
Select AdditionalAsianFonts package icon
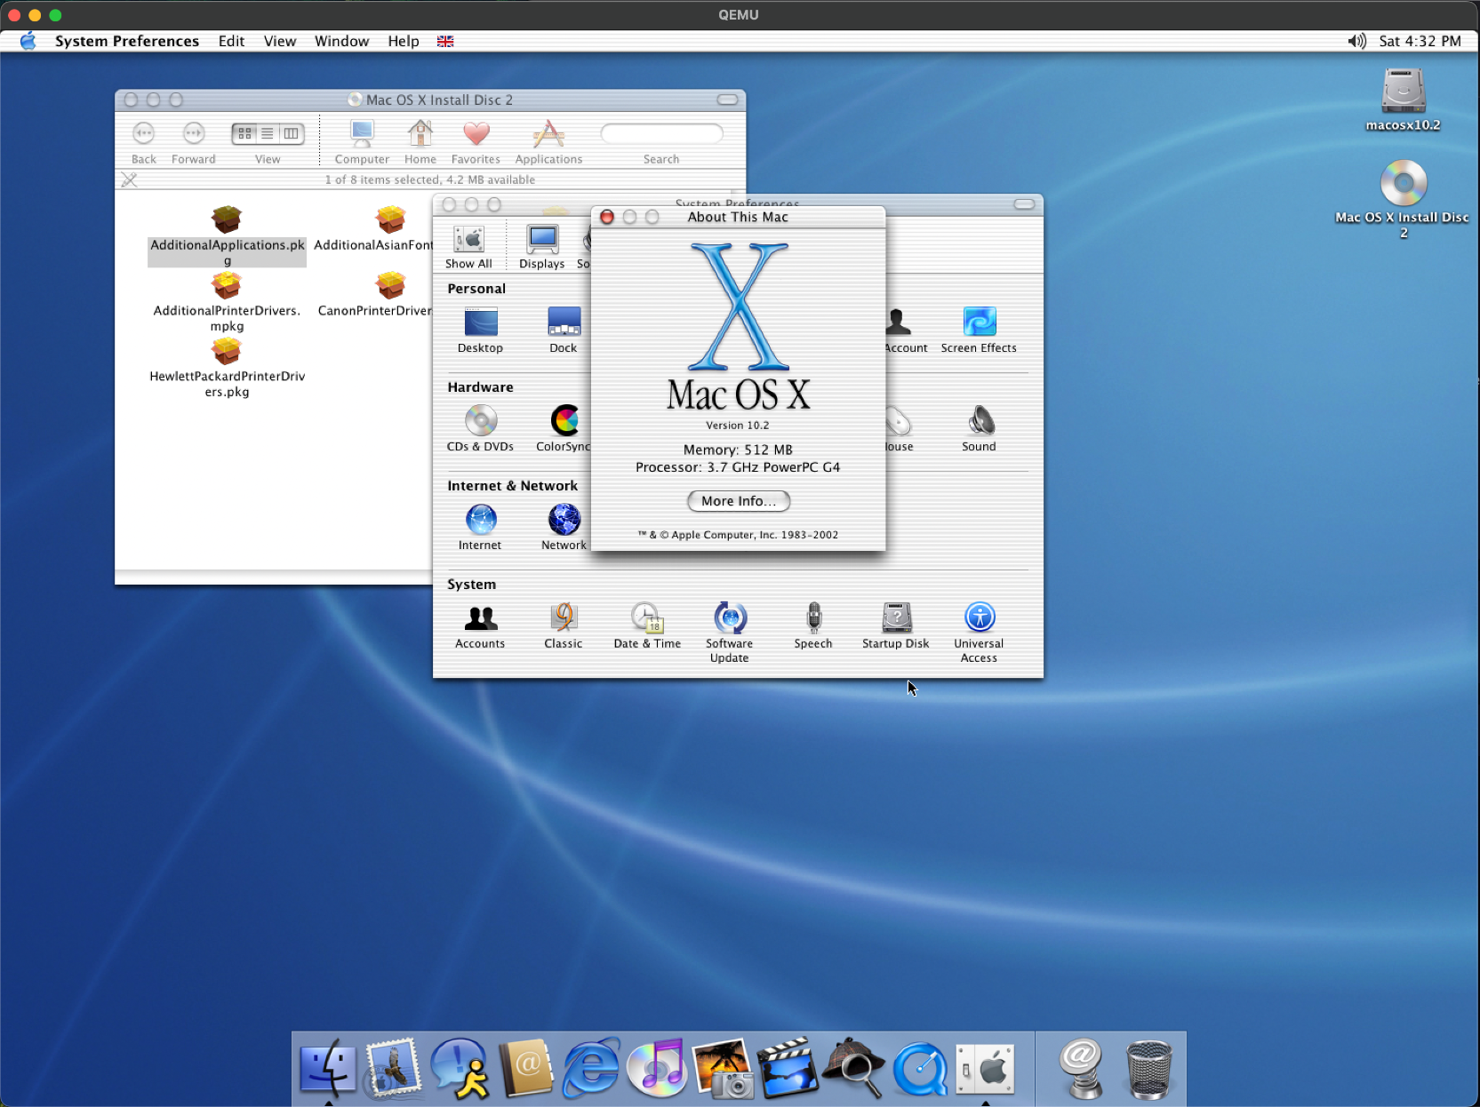(x=389, y=219)
